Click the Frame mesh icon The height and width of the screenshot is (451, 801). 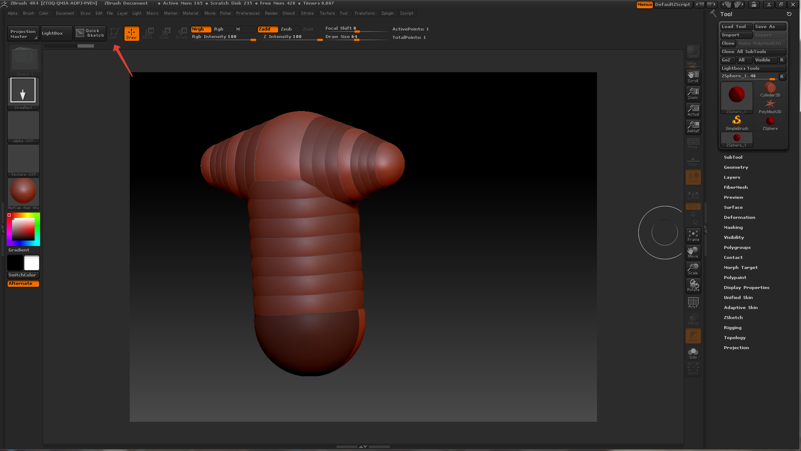pos(693,236)
